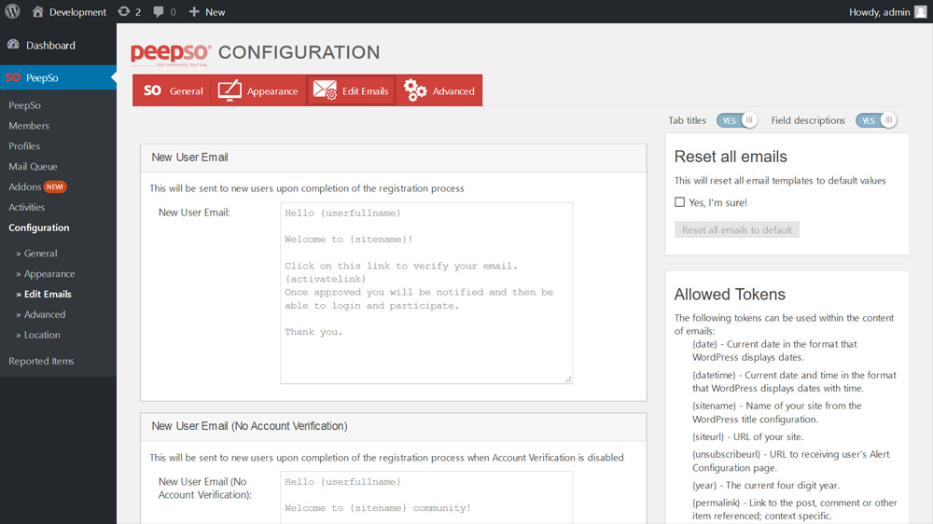Click the home icon beside Development
The image size is (933, 524).
[37, 11]
